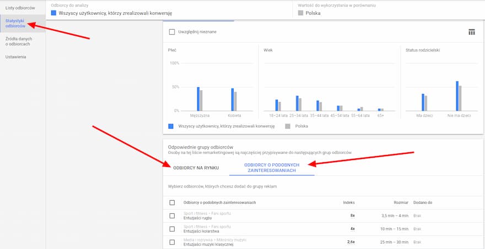The width and height of the screenshot is (485, 249).
Task: Click the Entuzjaści rugby audience name
Action: pos(198,218)
